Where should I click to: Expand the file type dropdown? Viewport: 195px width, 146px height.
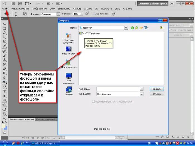click(142, 94)
